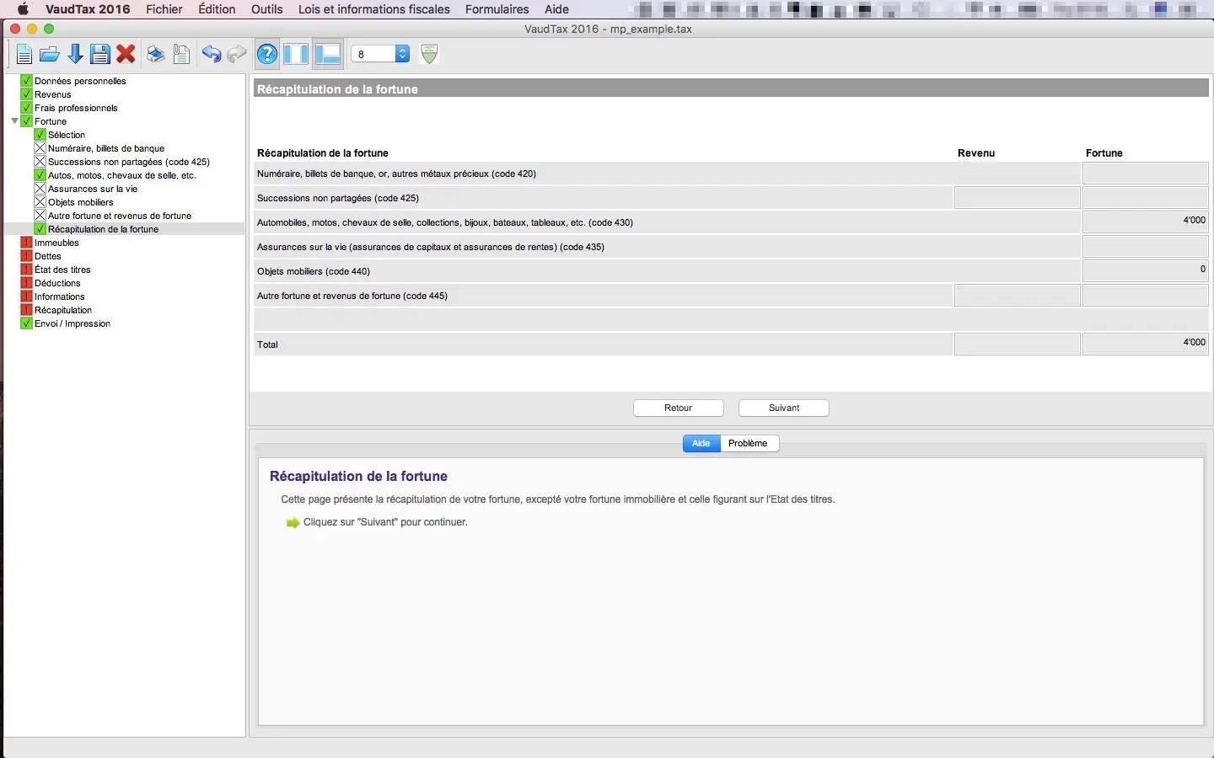Click Fortune value 4'000 for Automobiles (code 430)
The height and width of the screenshot is (758, 1214).
(x=1146, y=222)
